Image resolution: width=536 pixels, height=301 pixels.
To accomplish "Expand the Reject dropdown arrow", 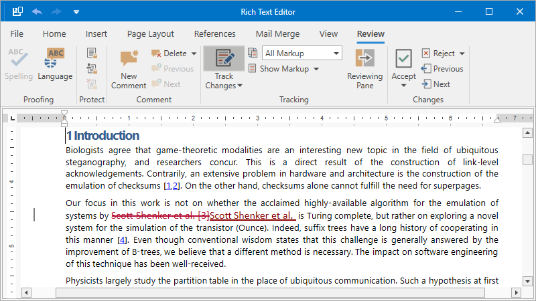I will (x=462, y=54).
